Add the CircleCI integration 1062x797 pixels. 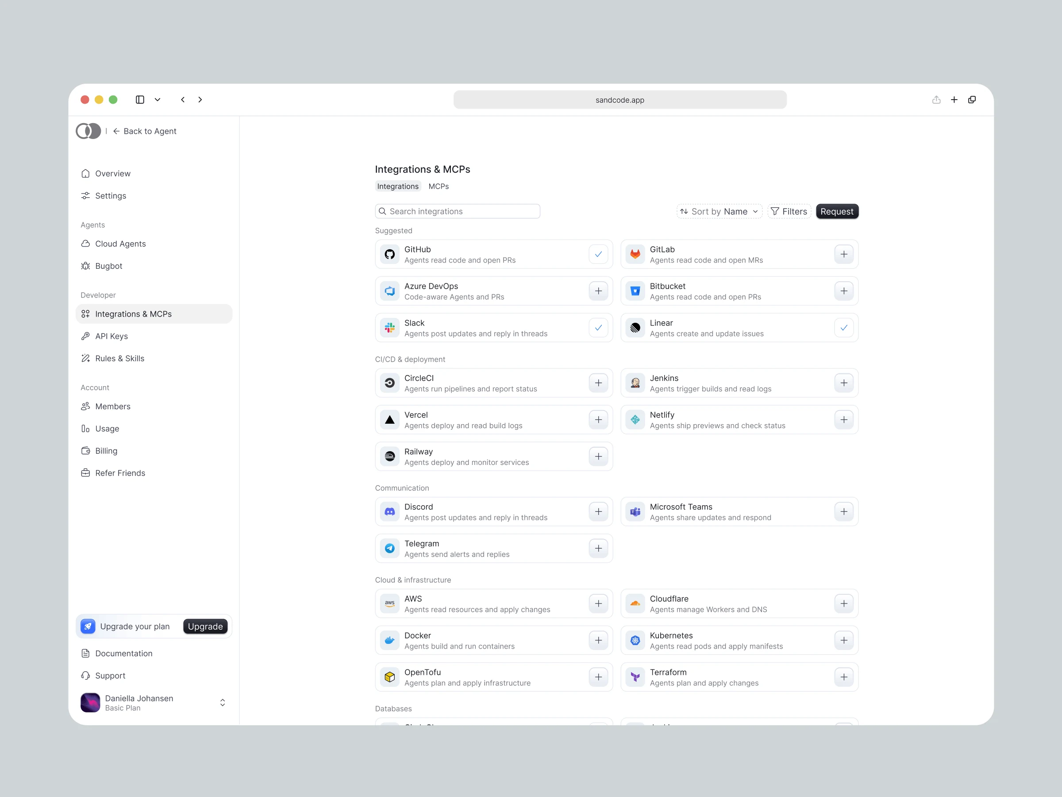[x=598, y=383]
